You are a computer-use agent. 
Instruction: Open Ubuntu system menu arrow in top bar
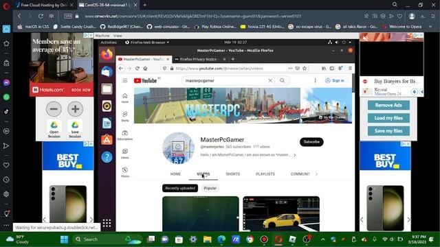click(350, 43)
